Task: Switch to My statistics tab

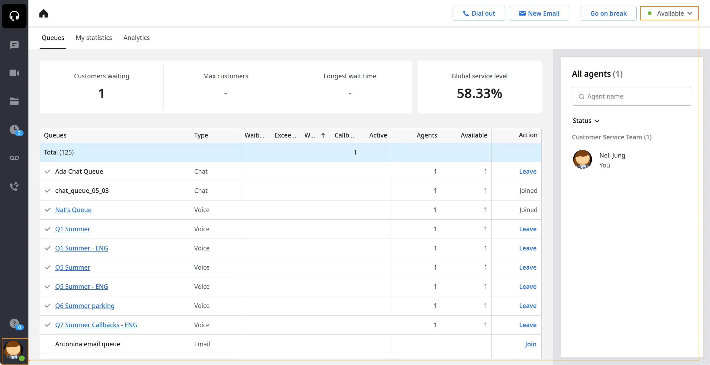Action: [x=94, y=38]
